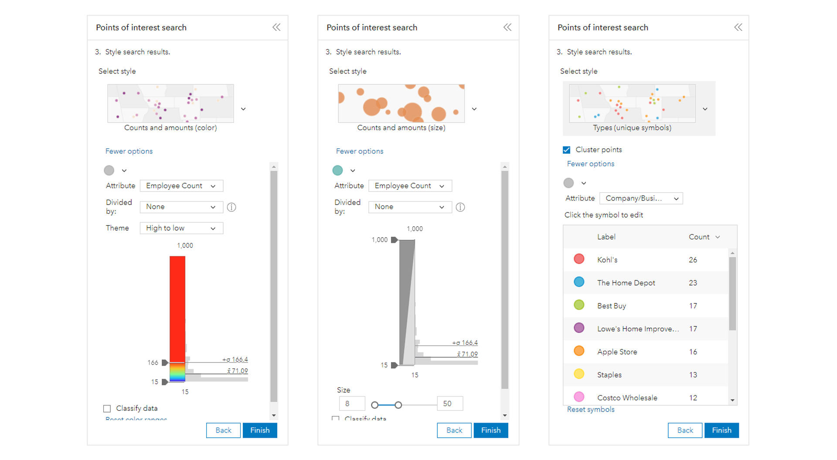Collapse the middle Points of interest panel
This screenshot has height=460, width=837.
[507, 27]
